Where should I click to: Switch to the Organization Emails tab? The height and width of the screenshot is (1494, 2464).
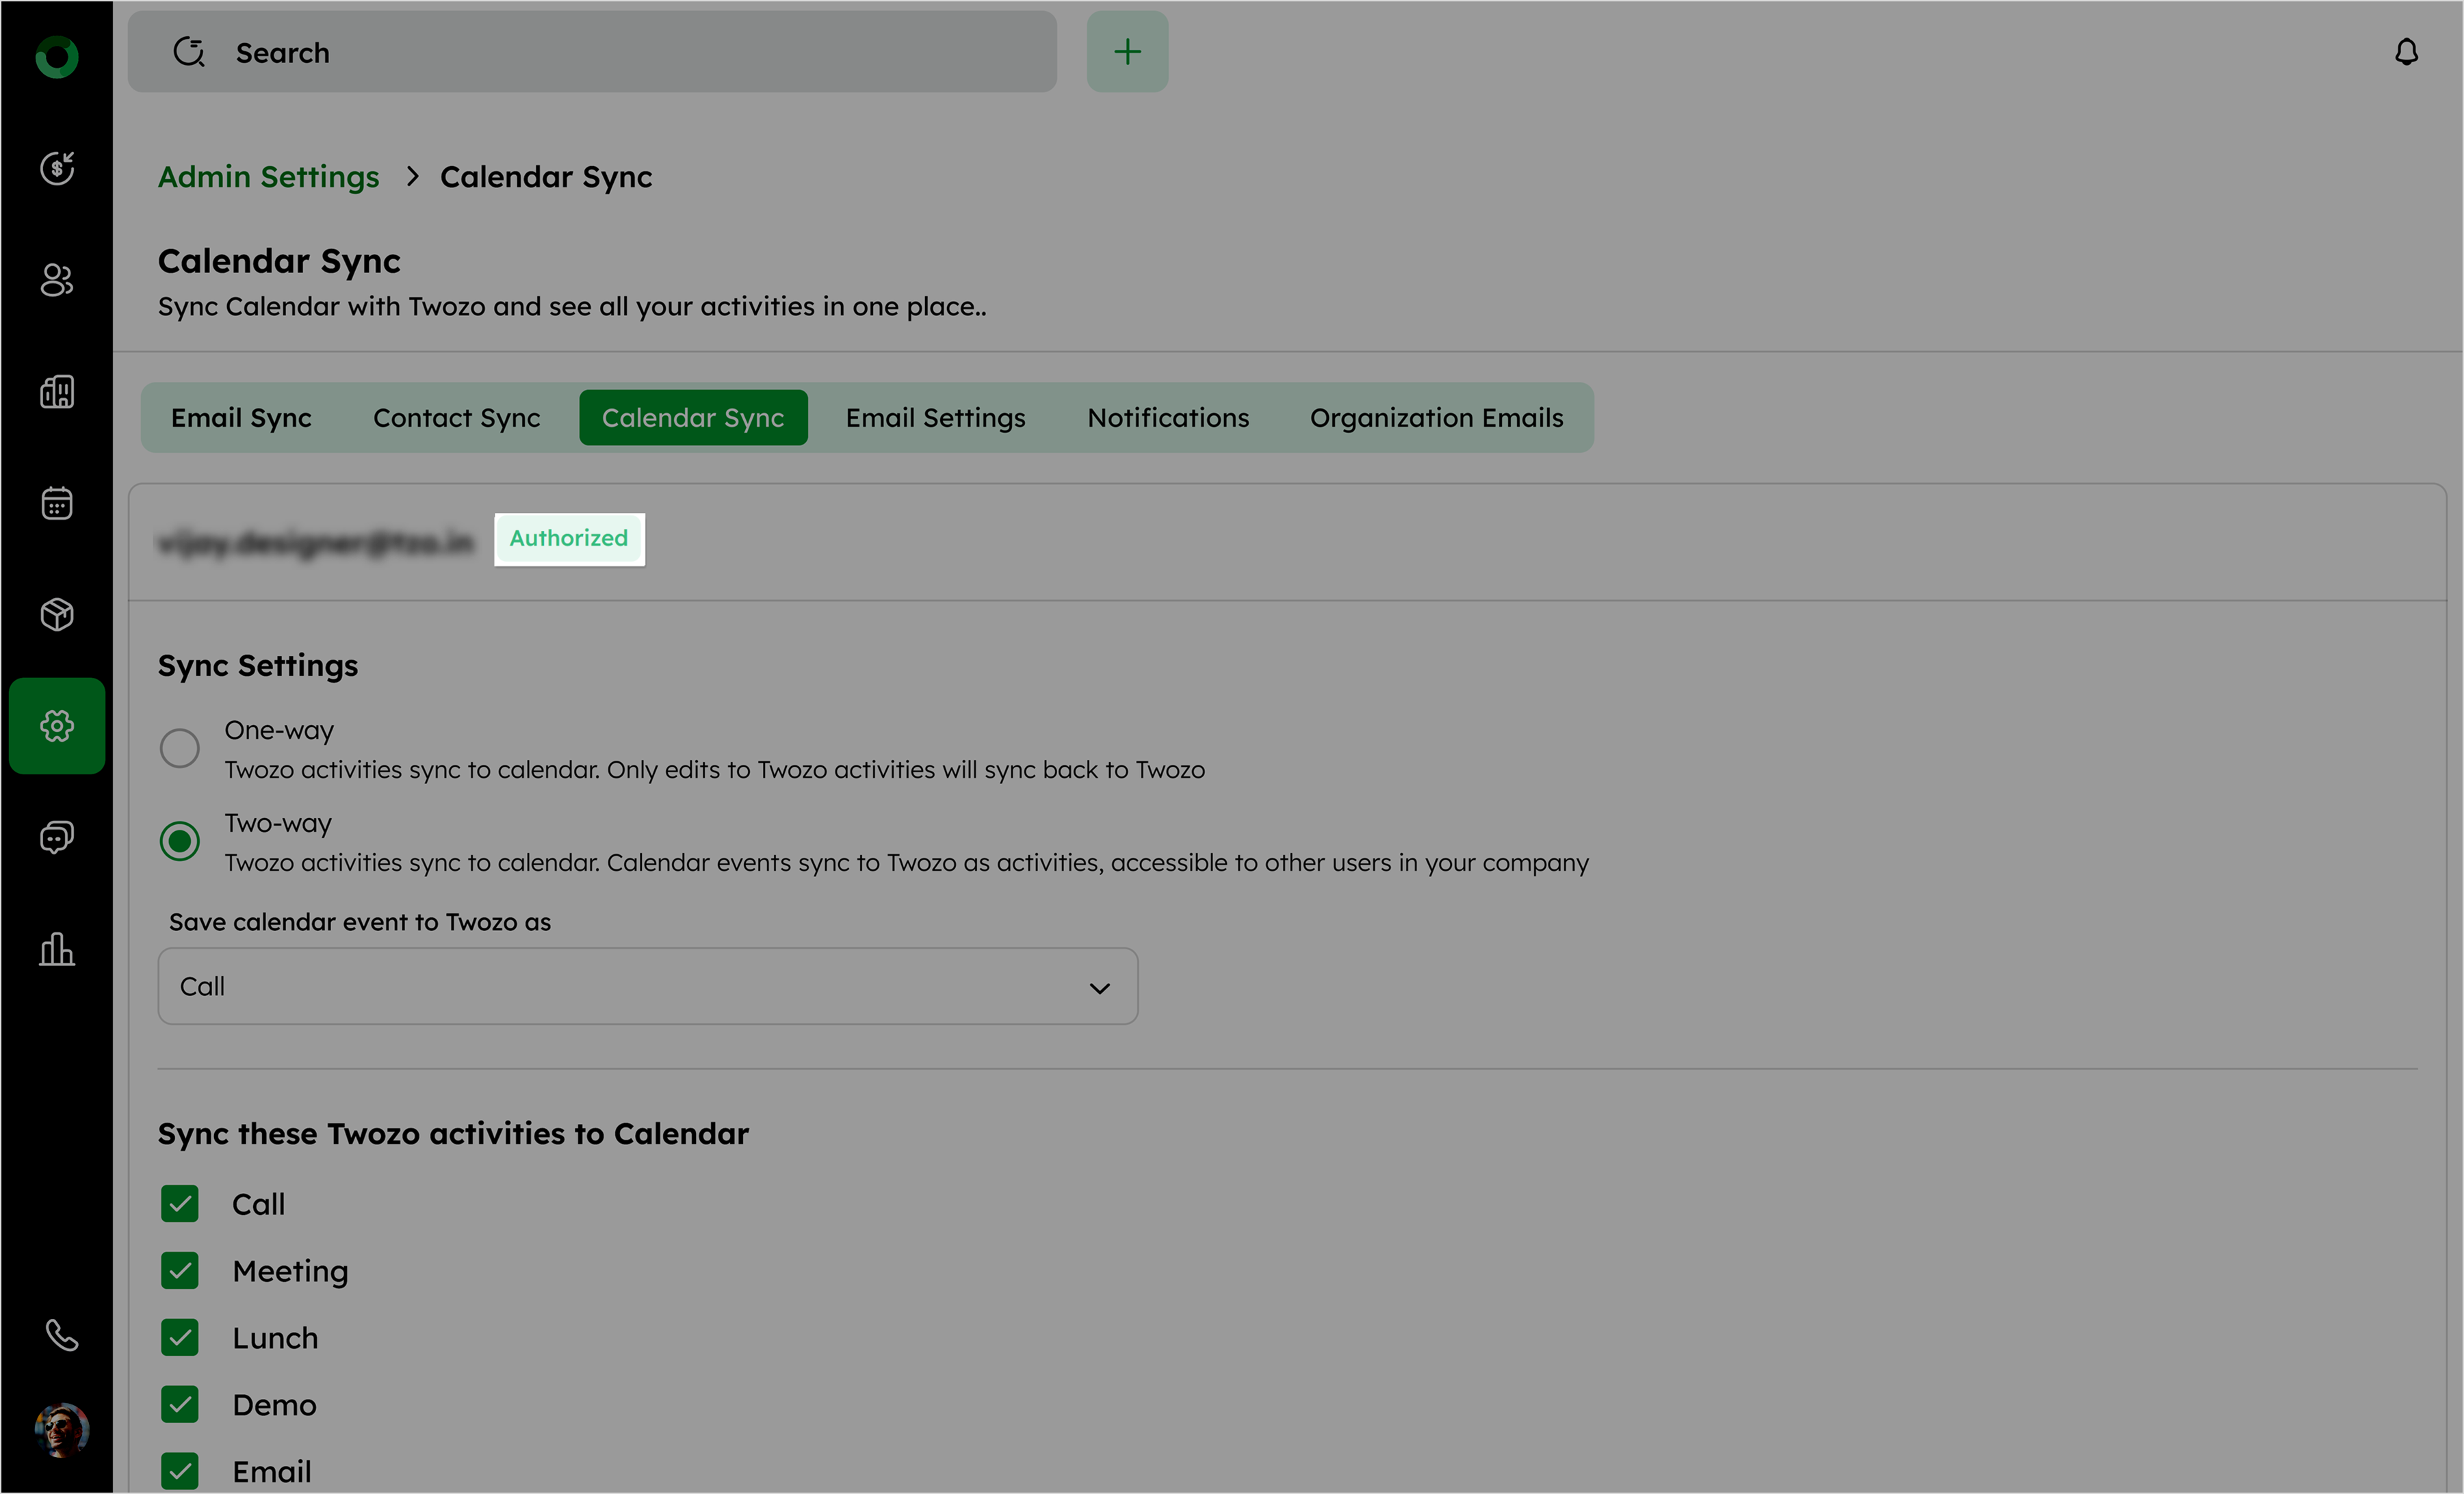pos(1436,418)
